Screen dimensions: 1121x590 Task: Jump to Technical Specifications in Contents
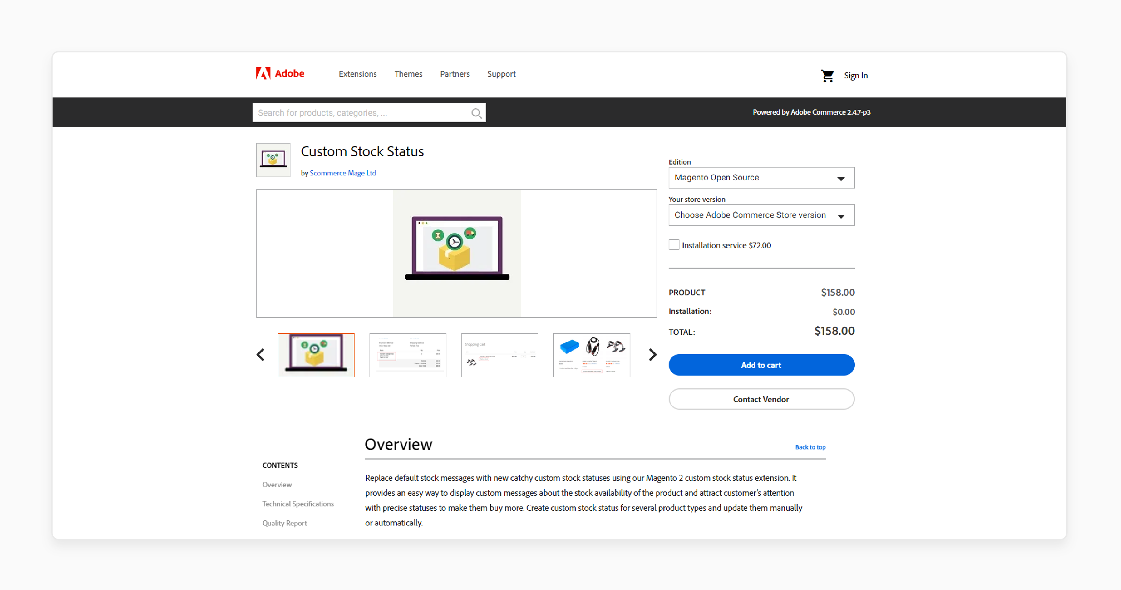click(298, 503)
